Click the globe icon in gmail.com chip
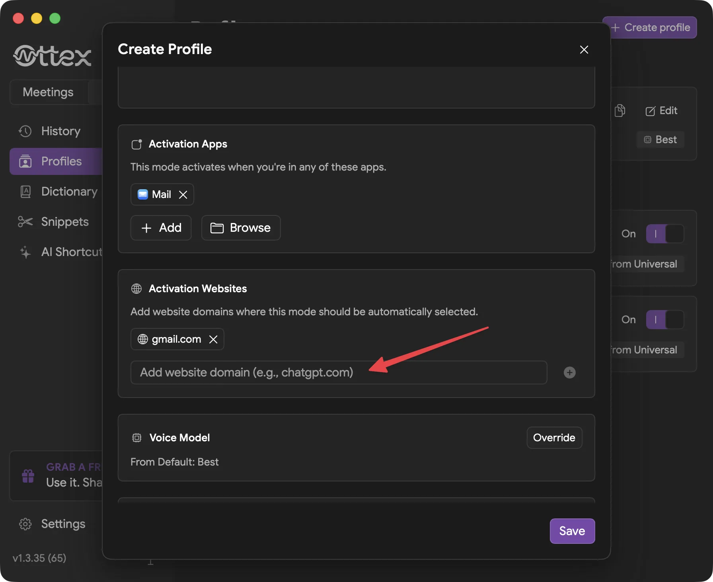Viewport: 713px width, 582px height. (143, 339)
